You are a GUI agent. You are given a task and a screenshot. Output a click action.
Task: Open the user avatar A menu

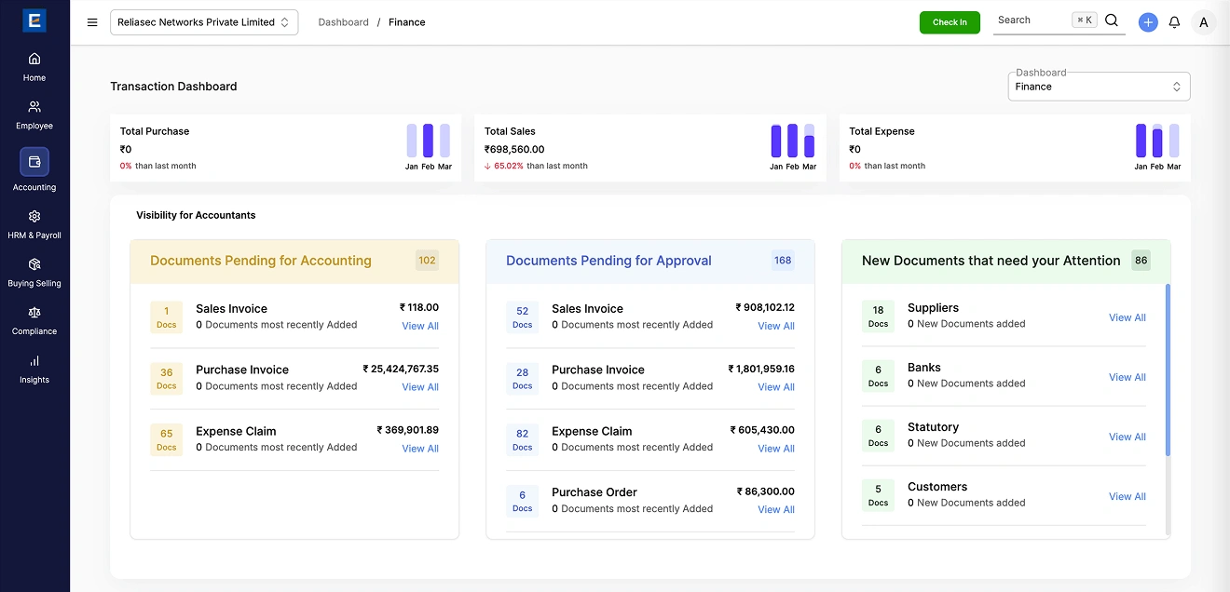click(x=1204, y=22)
